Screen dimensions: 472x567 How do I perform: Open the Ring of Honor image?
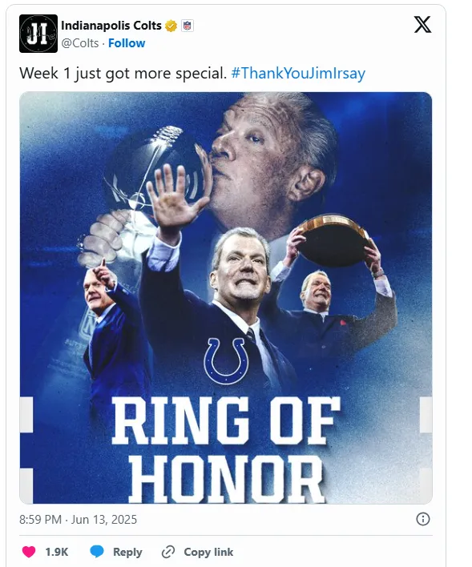point(226,298)
